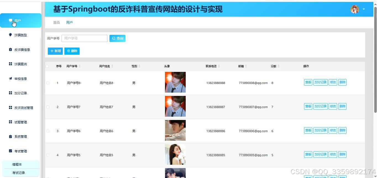Open avatar photo of 用户姓名7
Screen dimensions: 377x178
(x=175, y=106)
